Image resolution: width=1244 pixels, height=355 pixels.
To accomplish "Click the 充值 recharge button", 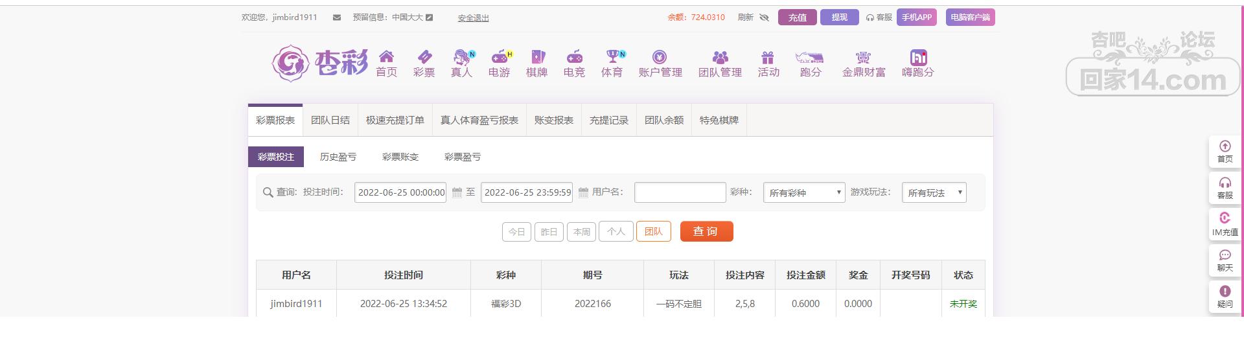I will click(x=798, y=17).
